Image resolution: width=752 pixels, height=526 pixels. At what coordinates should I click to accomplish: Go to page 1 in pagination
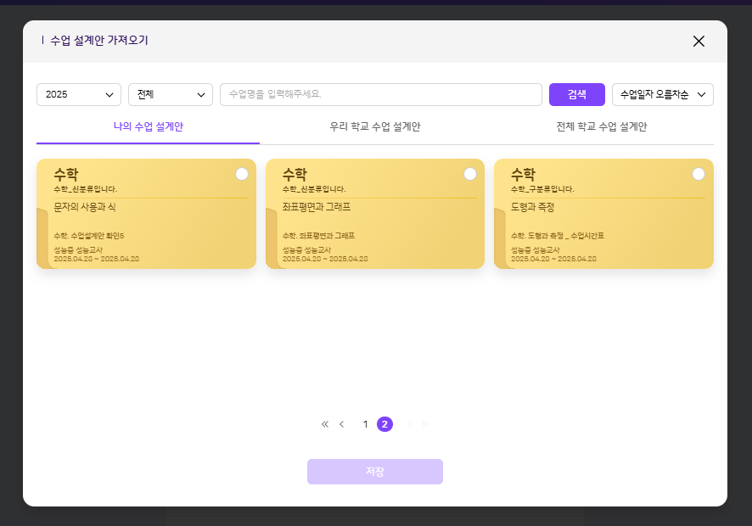click(366, 424)
